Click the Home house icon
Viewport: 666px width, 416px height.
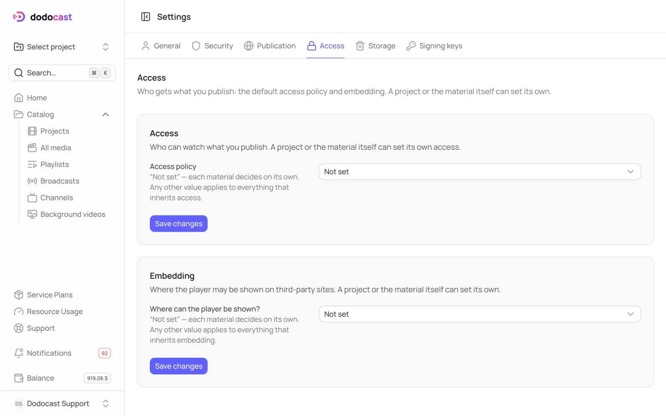coord(19,98)
